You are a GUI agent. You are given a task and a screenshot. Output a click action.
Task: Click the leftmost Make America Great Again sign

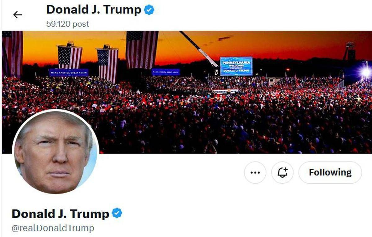(69, 73)
